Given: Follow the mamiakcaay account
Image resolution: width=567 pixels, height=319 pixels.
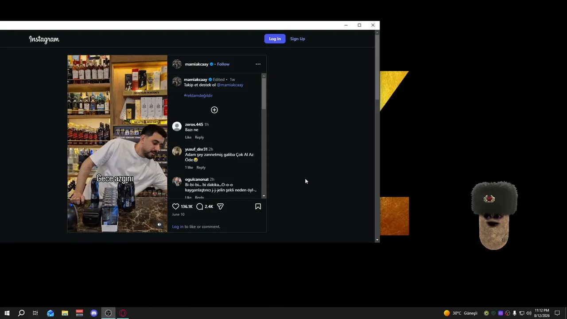Looking at the screenshot, I should click(x=223, y=64).
